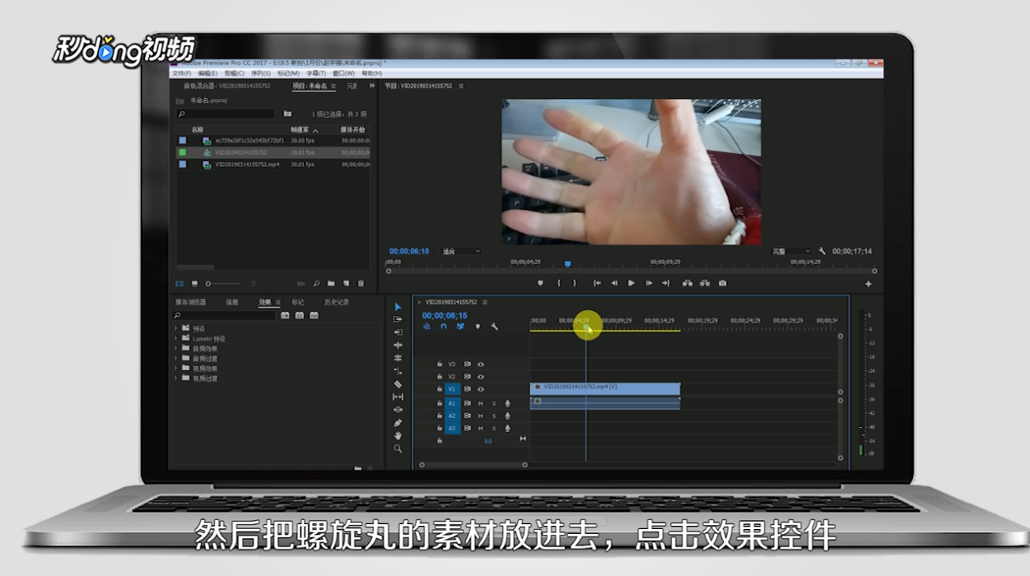The width and height of the screenshot is (1030, 576).
Task: Expand the 预设 effects folder
Action: (176, 328)
